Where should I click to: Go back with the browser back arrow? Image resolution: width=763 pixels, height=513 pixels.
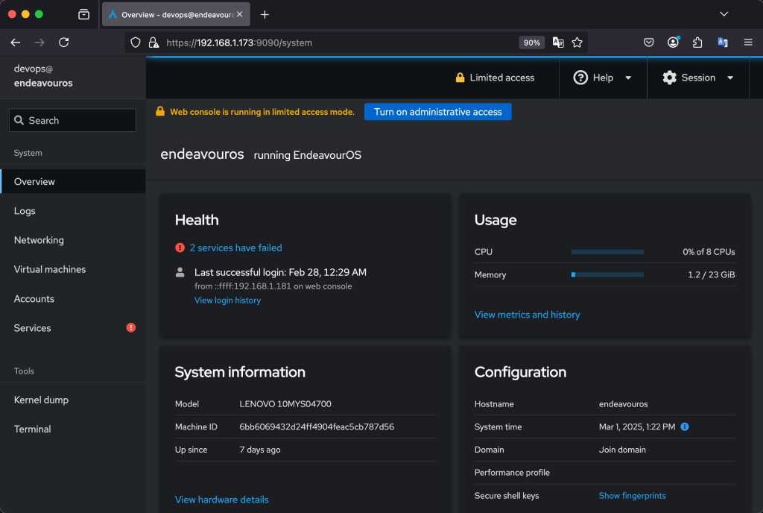pos(16,43)
